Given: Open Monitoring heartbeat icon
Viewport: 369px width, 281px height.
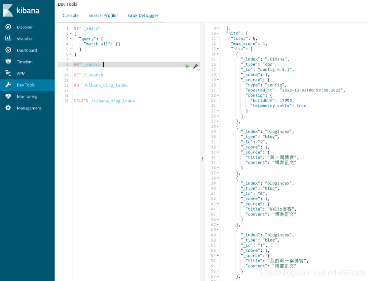Looking at the screenshot, I should click(x=8, y=96).
